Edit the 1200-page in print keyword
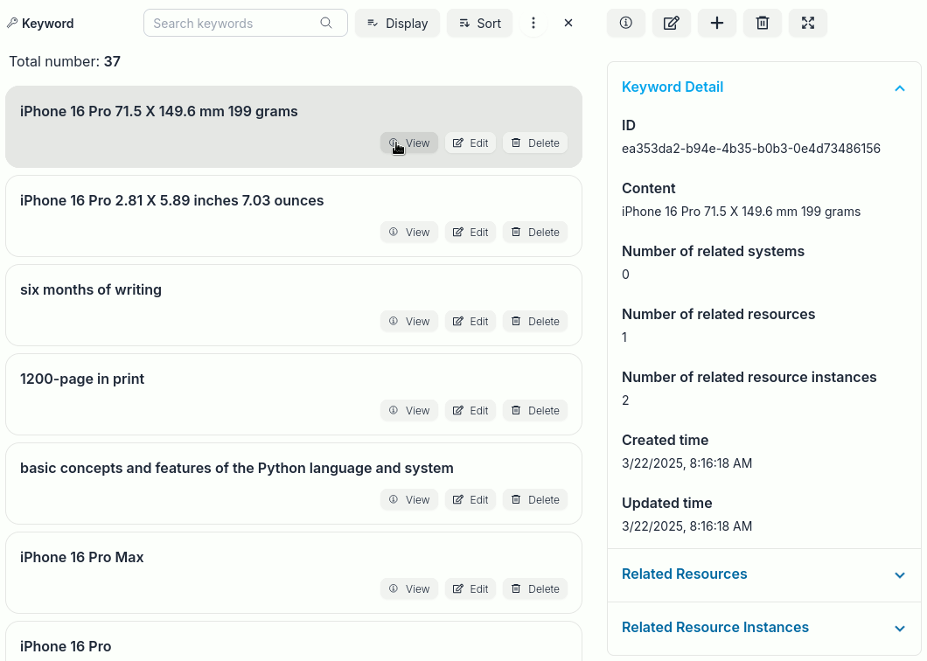 [x=470, y=411]
